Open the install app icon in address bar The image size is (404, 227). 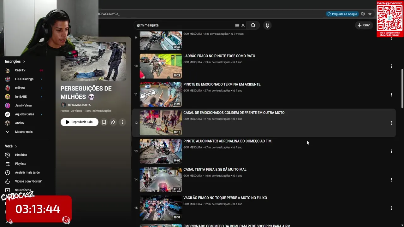pyautogui.click(x=363, y=14)
